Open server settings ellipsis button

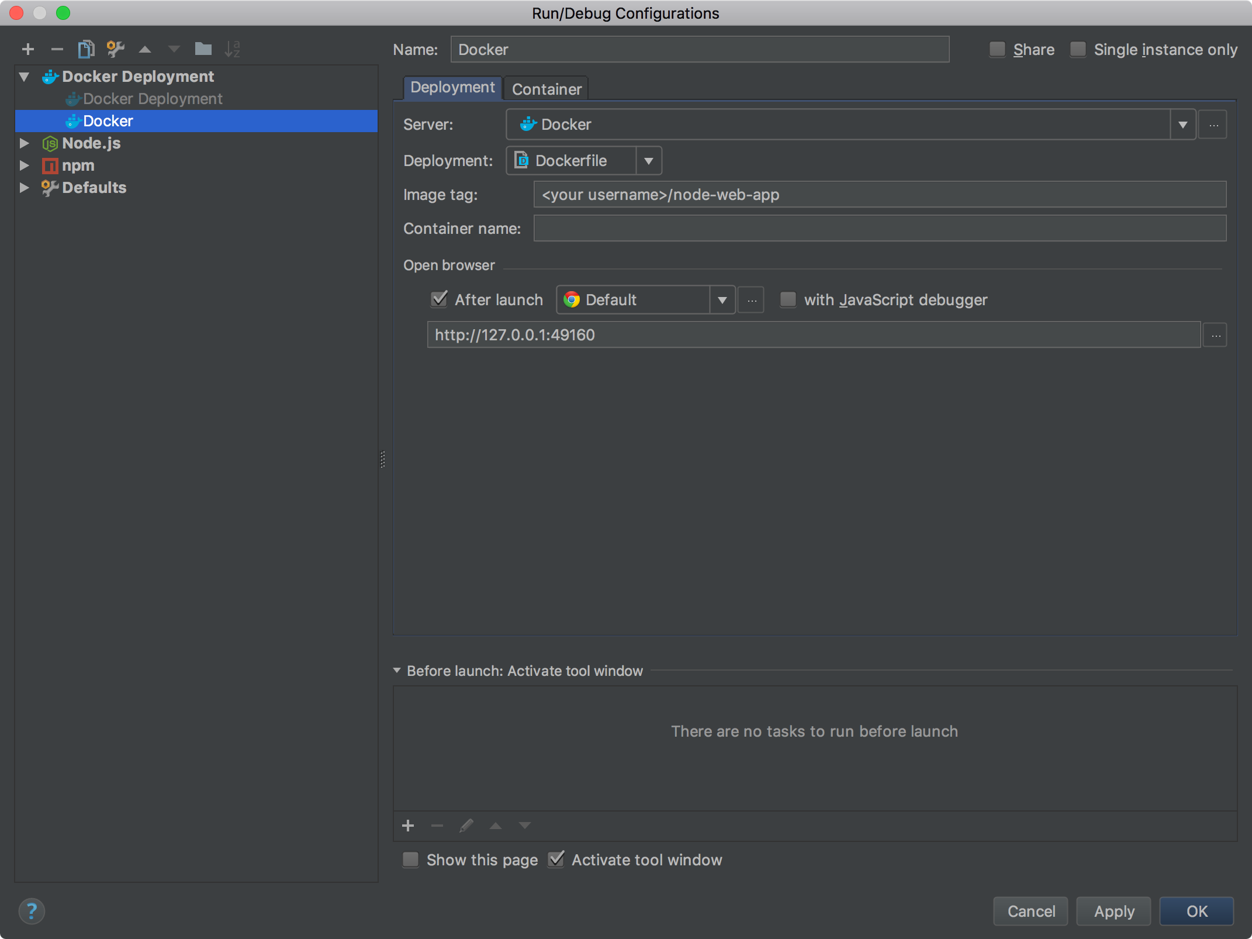(x=1213, y=125)
